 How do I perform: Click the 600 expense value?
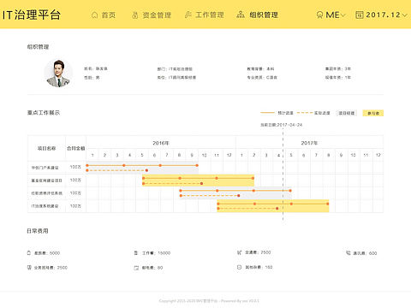(372, 253)
